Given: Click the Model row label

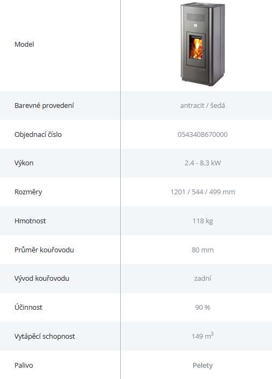Looking at the screenshot, I should (24, 44).
